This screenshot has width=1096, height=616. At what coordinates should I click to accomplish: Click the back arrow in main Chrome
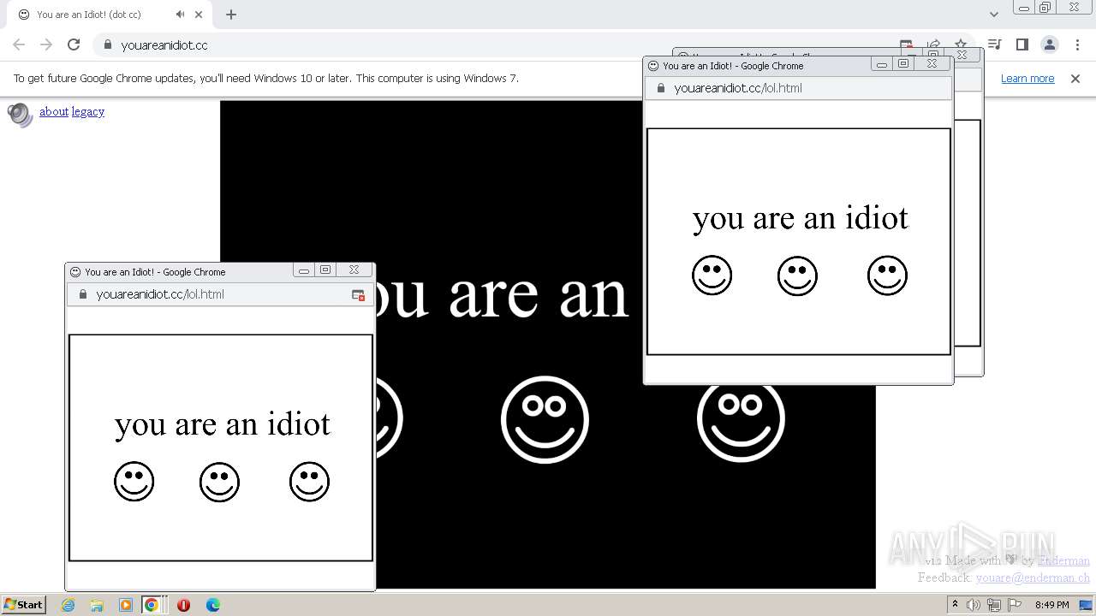19,44
